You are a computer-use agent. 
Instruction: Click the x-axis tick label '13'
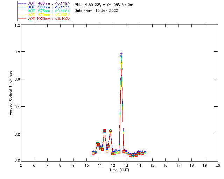coord(126,165)
